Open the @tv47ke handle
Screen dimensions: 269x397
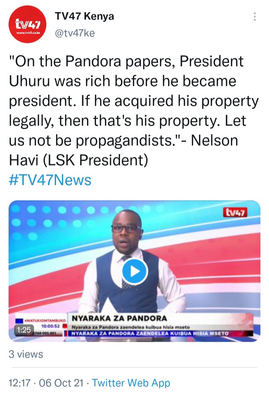(75, 33)
